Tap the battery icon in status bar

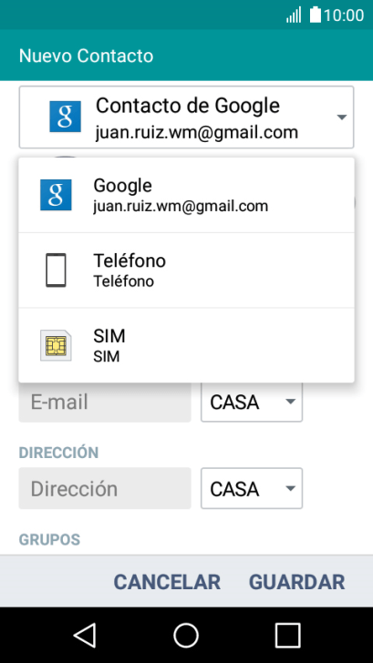(316, 15)
